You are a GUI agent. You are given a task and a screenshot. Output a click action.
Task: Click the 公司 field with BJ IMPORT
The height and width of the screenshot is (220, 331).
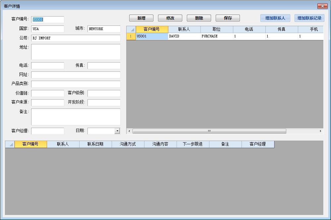tap(76, 38)
